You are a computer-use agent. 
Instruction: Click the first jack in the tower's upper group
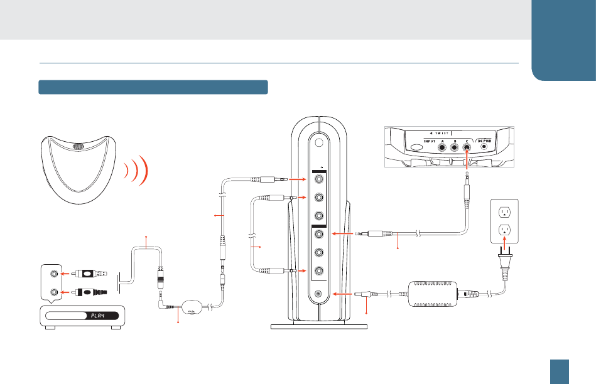tap(319, 179)
